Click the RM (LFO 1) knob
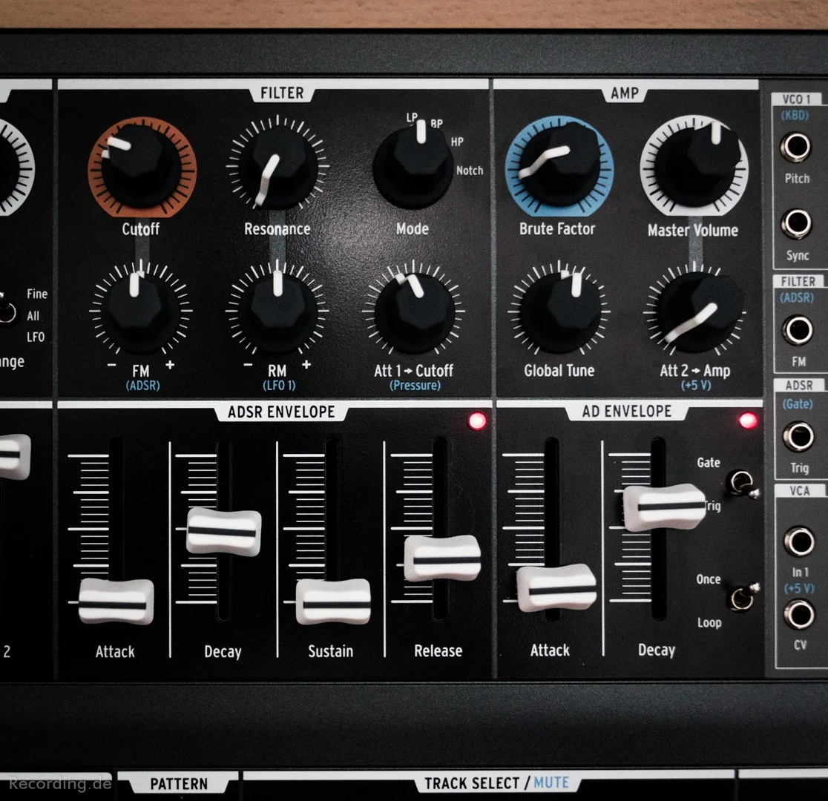The height and width of the screenshot is (801, 828). click(277, 311)
